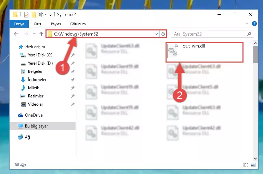Click the scroll up arrow of file list
This screenshot has width=263, height=174.
[x=255, y=43]
